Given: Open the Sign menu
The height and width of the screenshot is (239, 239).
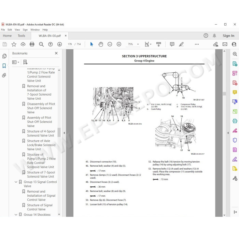Looking at the screenshot, I should tap(25, 30).
